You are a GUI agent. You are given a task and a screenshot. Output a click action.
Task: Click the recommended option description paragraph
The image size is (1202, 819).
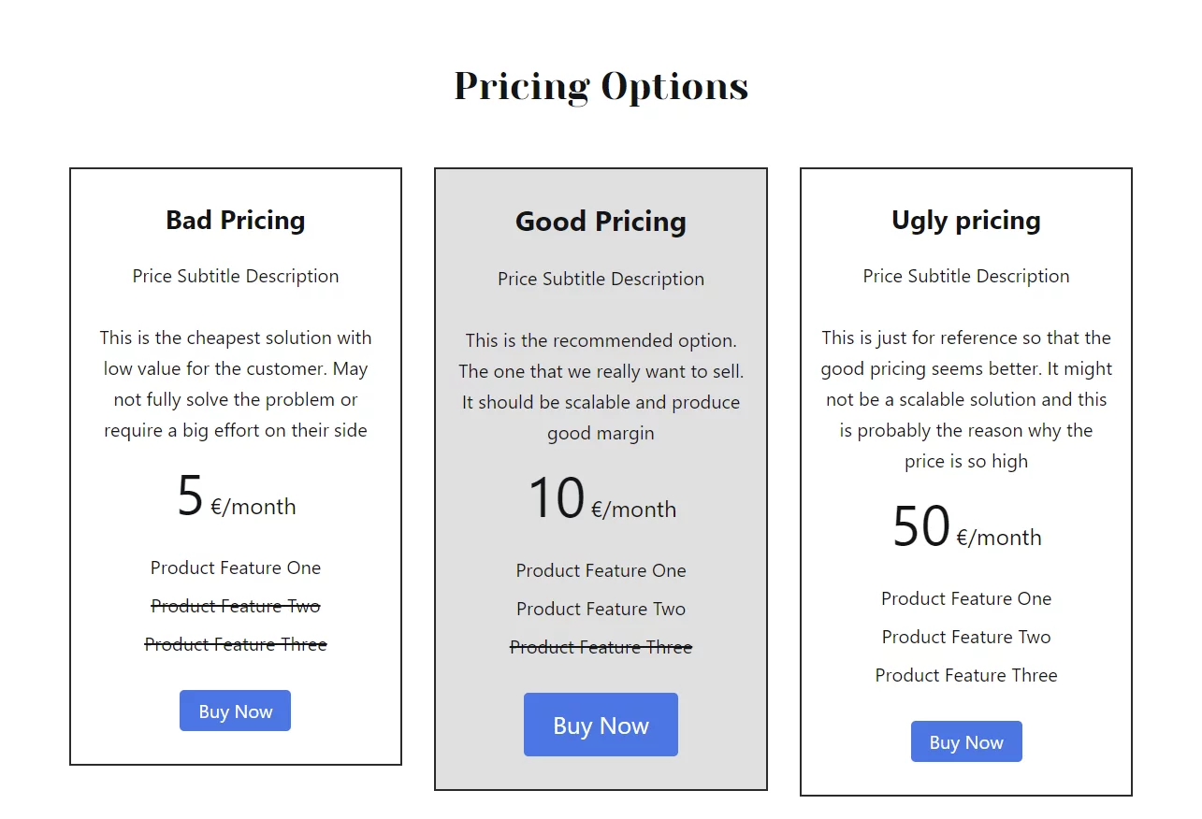pyautogui.click(x=601, y=387)
